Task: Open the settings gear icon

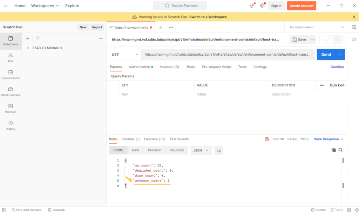Action: click(x=262, y=6)
